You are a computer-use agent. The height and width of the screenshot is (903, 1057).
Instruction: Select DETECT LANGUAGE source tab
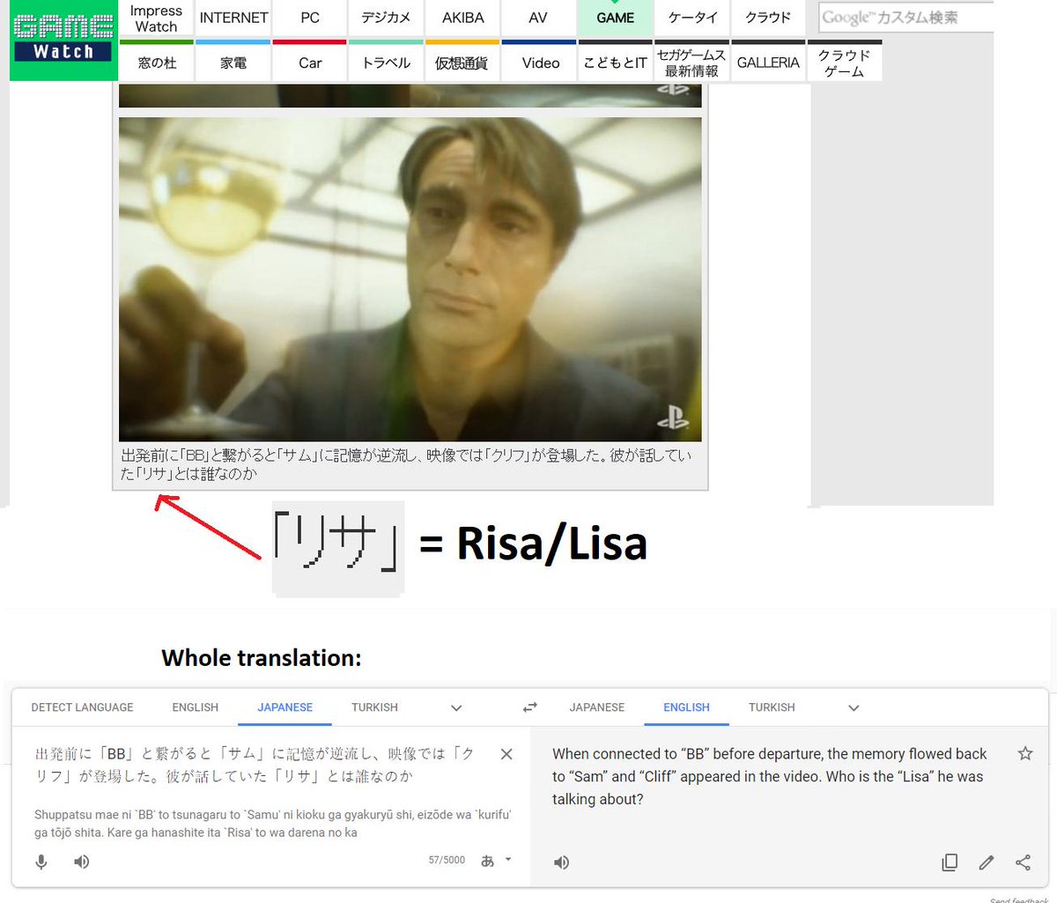[82, 707]
